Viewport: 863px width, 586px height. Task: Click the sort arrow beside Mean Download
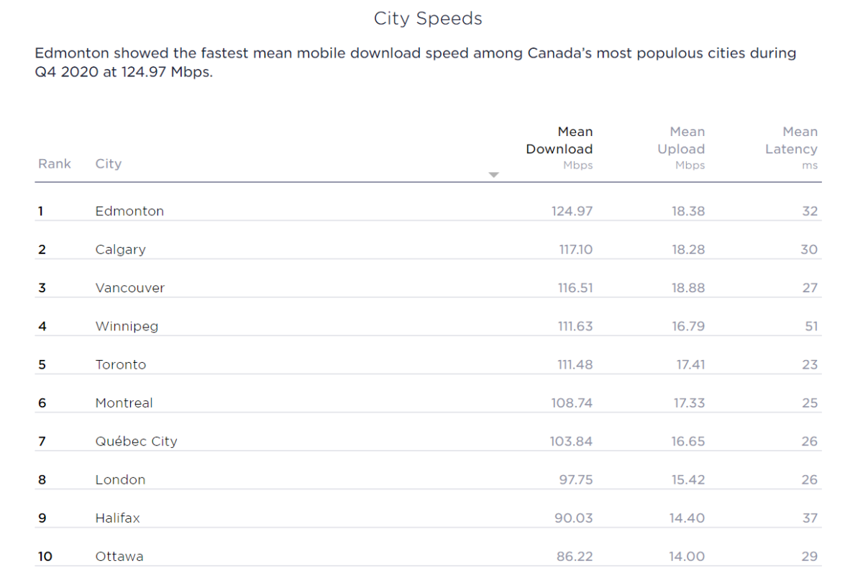[x=493, y=175]
